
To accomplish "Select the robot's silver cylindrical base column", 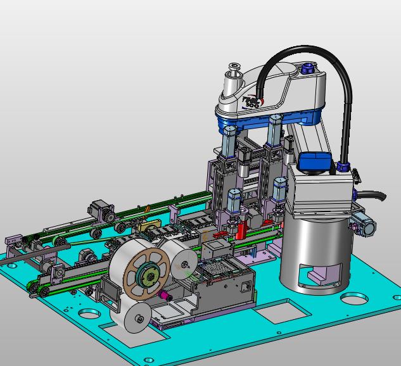I will [x=316, y=255].
